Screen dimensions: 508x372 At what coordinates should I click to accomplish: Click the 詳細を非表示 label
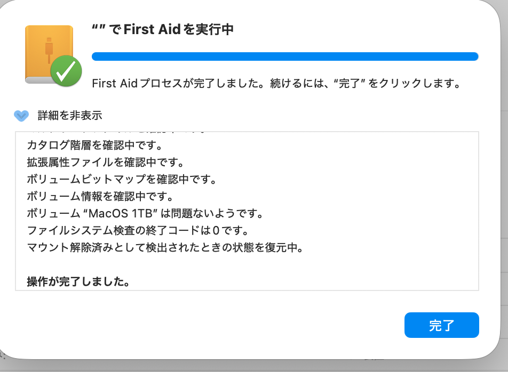click(x=69, y=115)
